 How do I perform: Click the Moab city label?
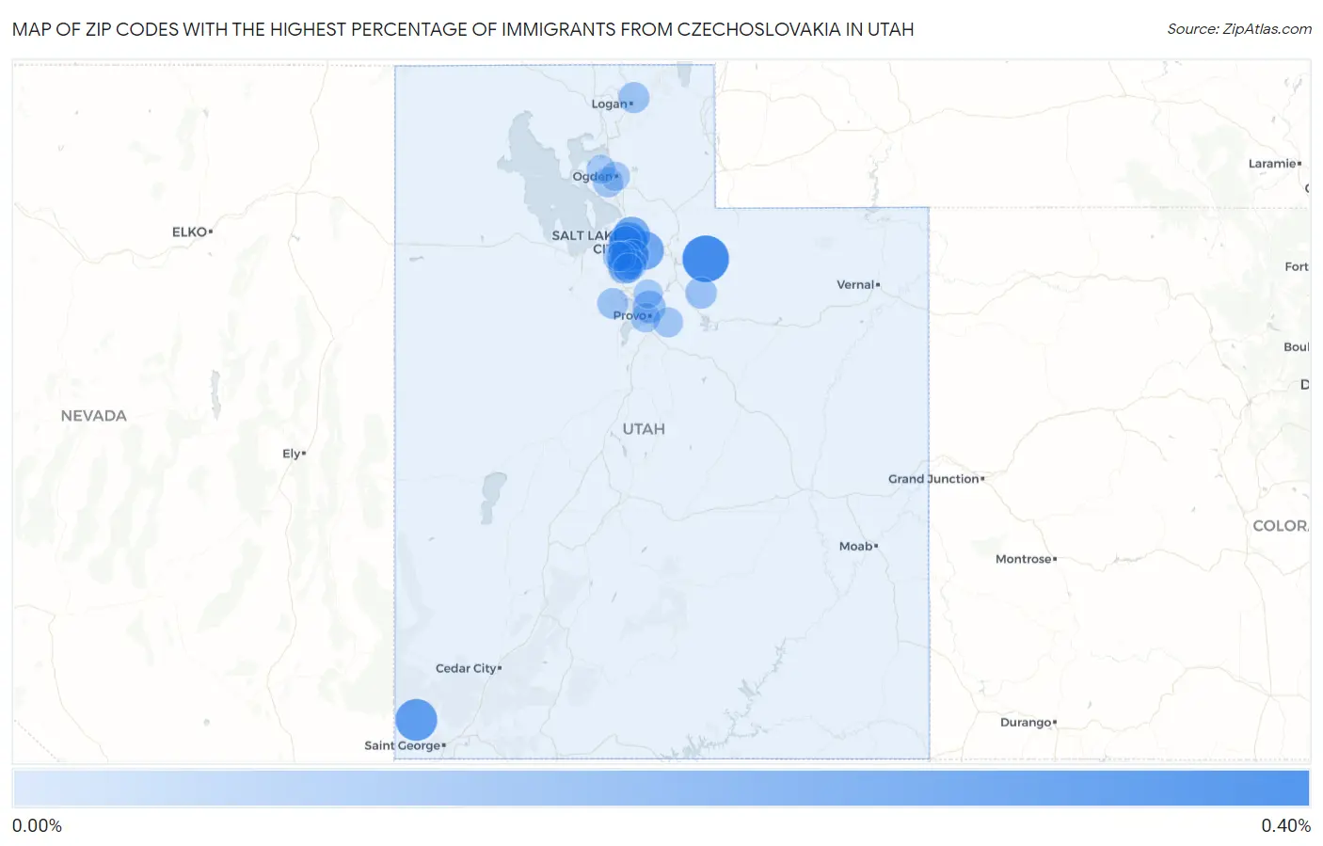click(x=858, y=546)
